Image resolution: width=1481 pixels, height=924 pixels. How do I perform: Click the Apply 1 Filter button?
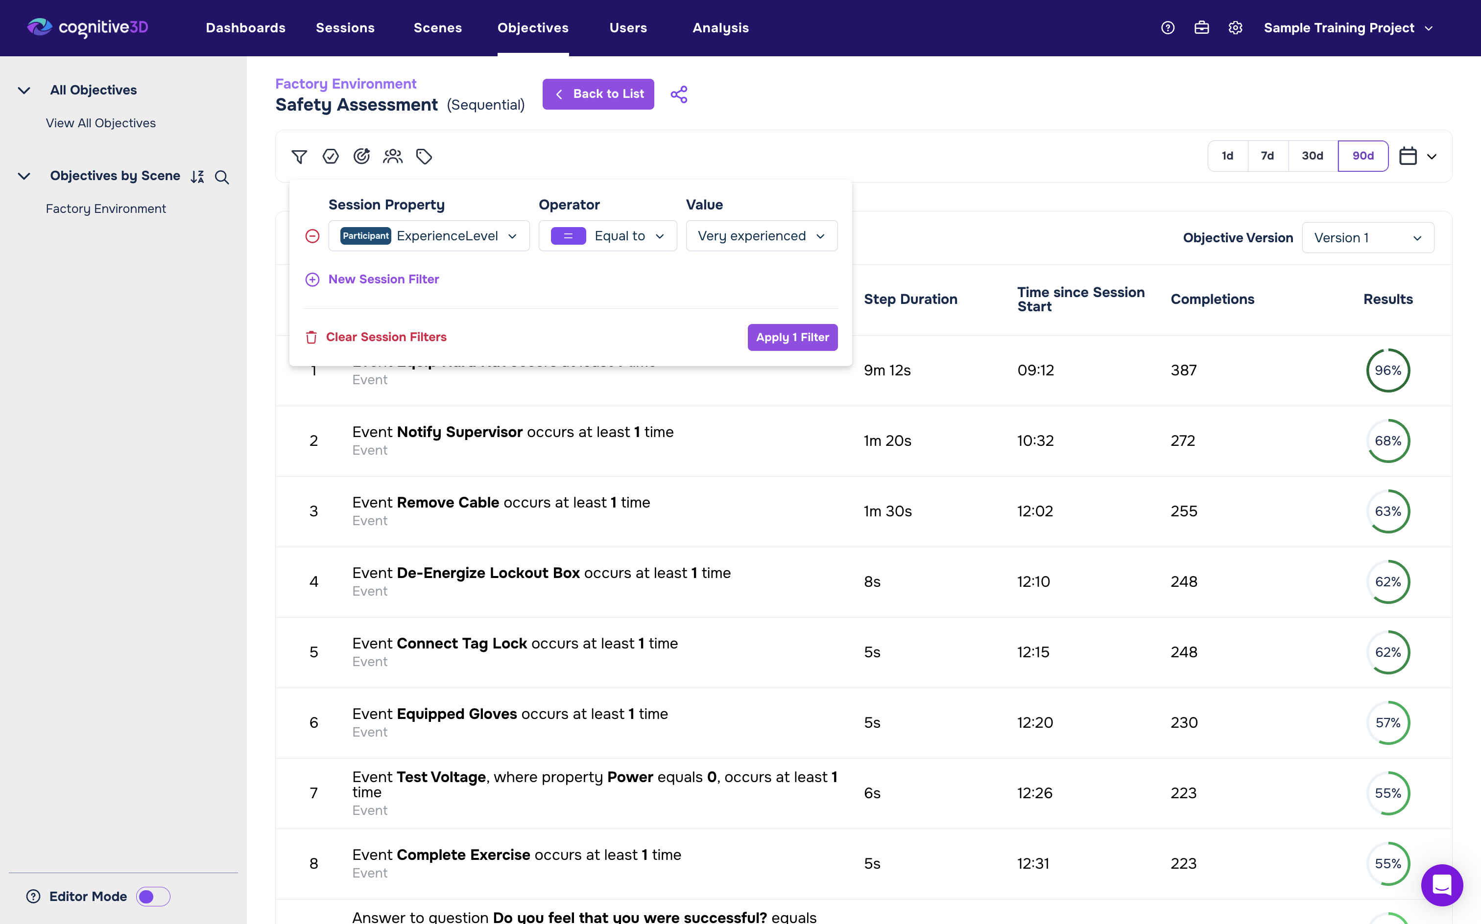point(792,337)
